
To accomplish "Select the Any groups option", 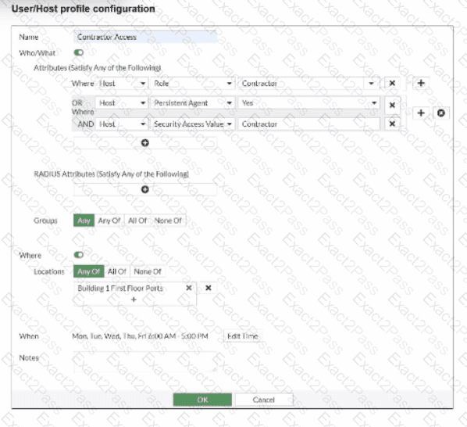I will click(84, 221).
